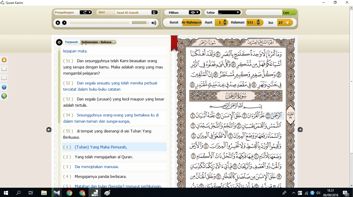The height and width of the screenshot is (197, 353).
Task: Open the Juz dropdown showing 27
Action: tap(285, 22)
